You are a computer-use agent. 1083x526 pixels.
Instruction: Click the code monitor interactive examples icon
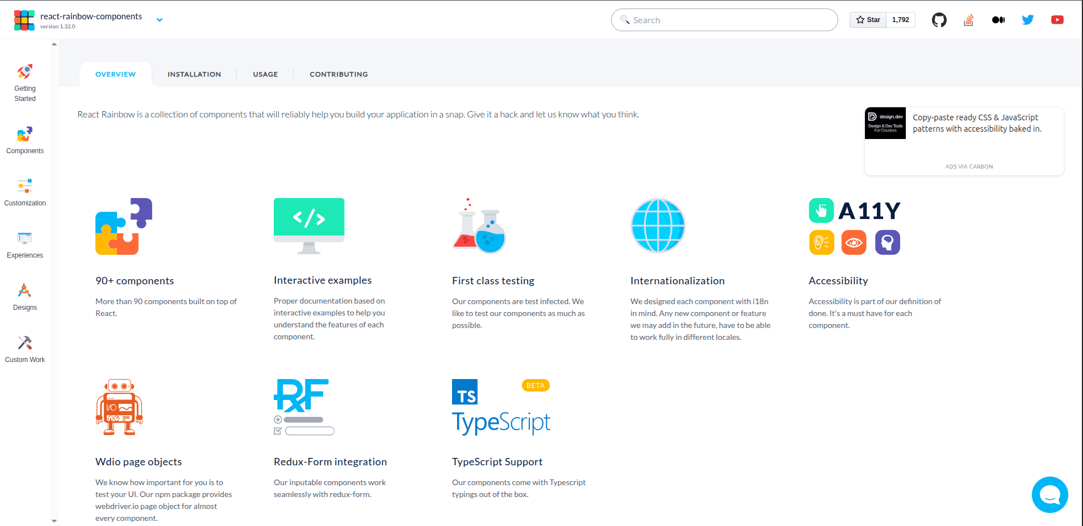click(x=309, y=226)
